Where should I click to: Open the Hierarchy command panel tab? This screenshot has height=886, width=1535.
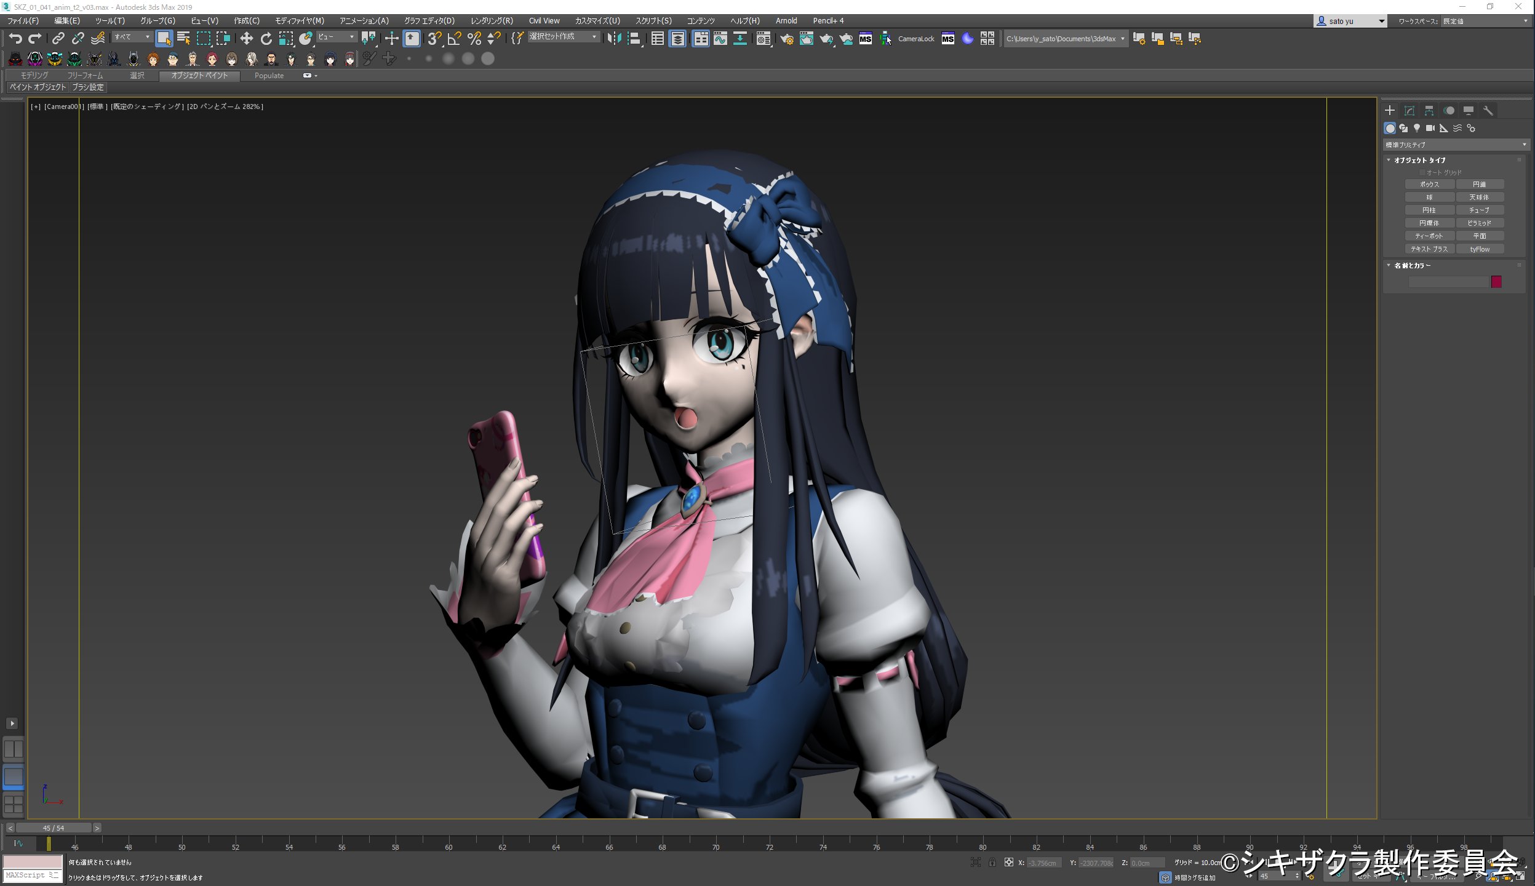1429,111
